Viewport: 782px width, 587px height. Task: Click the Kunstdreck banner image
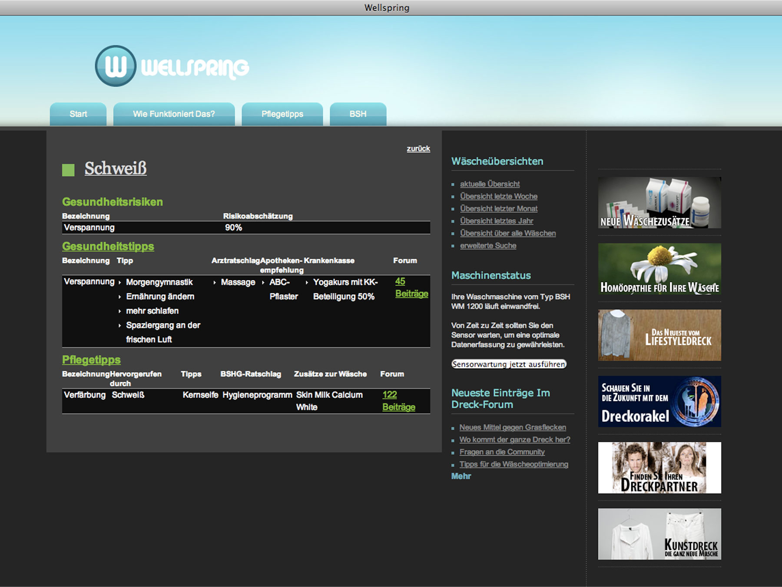click(659, 534)
